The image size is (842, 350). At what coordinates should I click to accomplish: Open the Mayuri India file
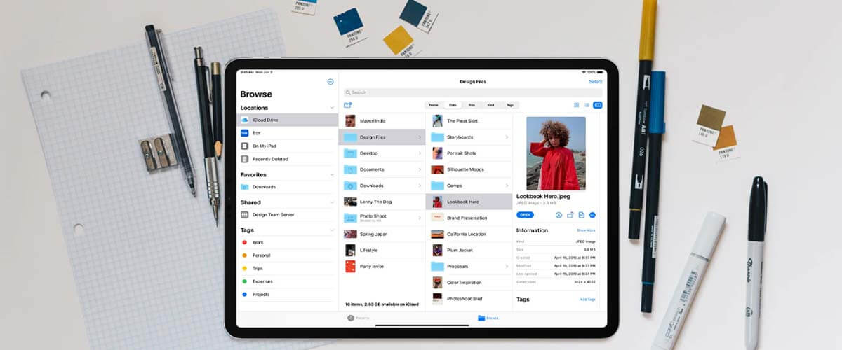click(382, 120)
